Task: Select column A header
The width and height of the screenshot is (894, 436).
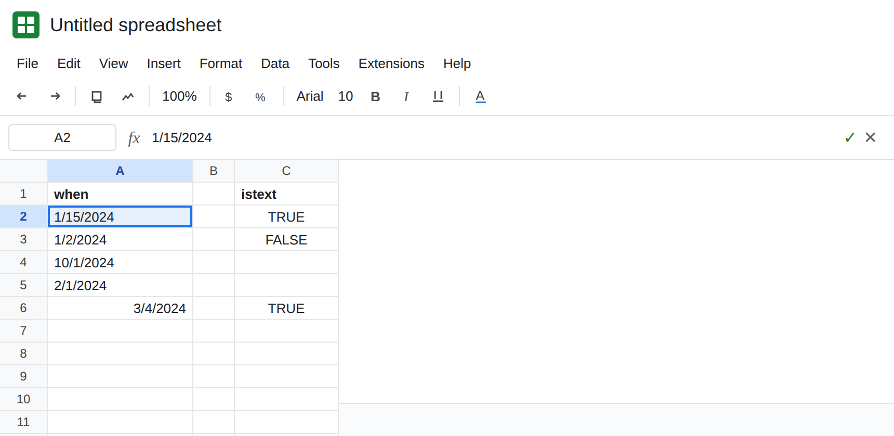Action: [x=120, y=171]
